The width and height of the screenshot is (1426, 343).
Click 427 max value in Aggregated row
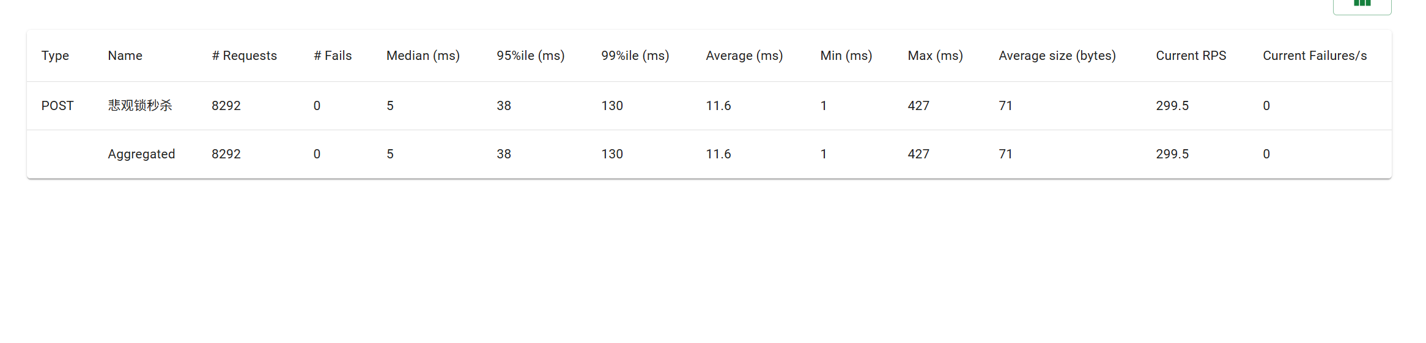click(x=918, y=154)
